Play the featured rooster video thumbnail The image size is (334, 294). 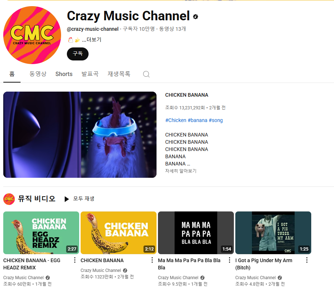[x=80, y=135]
